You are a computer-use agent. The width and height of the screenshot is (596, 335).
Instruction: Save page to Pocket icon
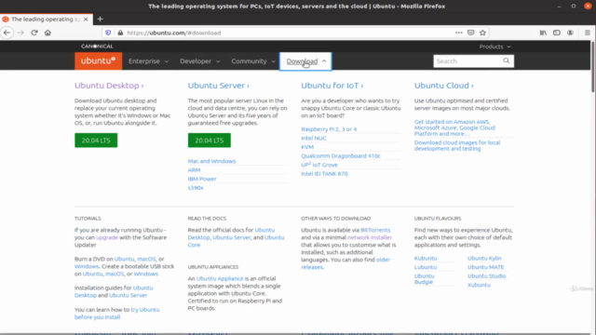point(470,33)
